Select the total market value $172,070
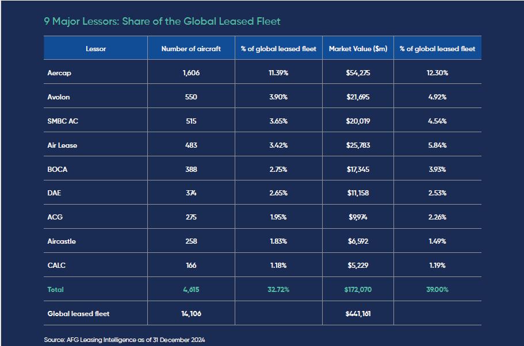The image size is (524, 346). tap(357, 290)
